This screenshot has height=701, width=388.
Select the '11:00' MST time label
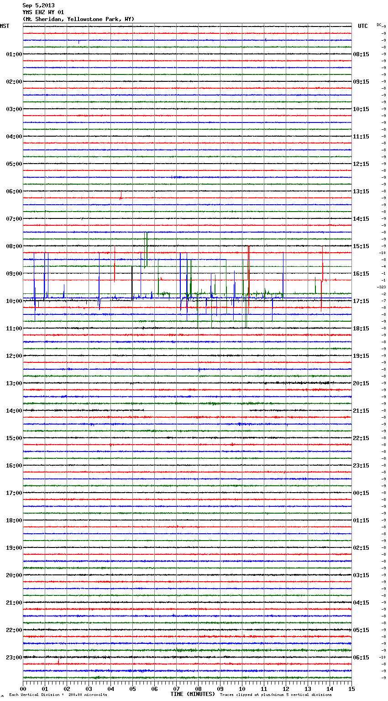(x=14, y=329)
